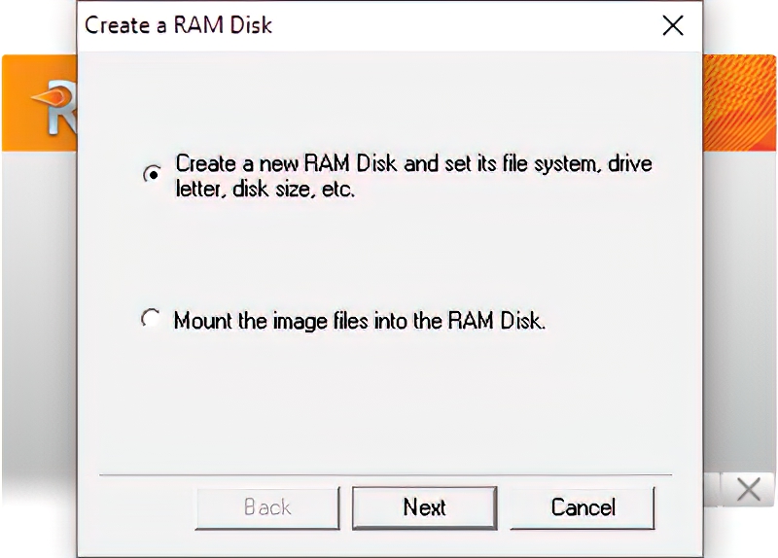Click the partially hidden button beside the background X
Image resolution: width=778 pixels, height=558 pixels.
point(712,490)
